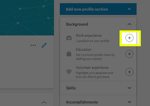Image resolution: width=150 pixels, height=106 pixels.
Task: Add Volunteer experience using its plus icon
Action: point(129,72)
